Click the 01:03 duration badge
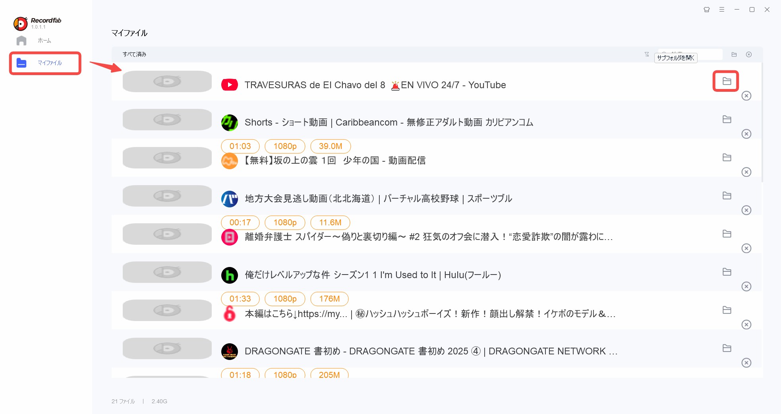 pos(240,146)
